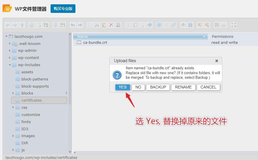The height and width of the screenshot is (160, 258).
Task: Click the Rename toolbar icon
Action: (x=135, y=25)
